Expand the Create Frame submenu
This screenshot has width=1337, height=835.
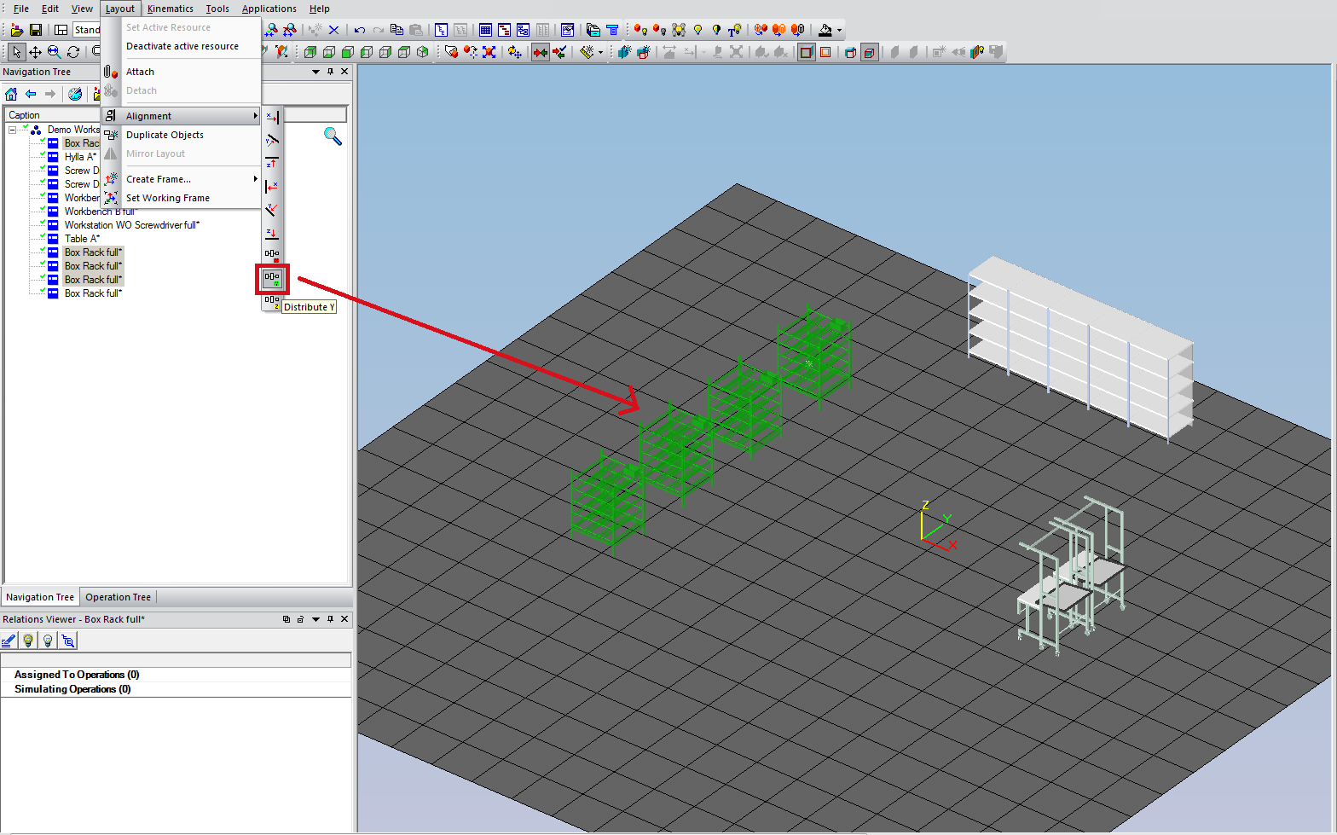click(255, 179)
